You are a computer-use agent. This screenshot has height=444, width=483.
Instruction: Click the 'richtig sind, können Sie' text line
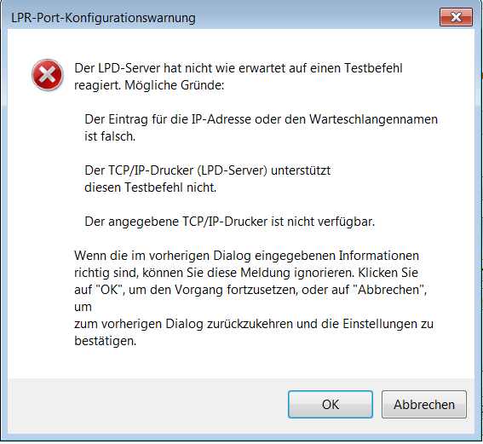[x=246, y=273]
